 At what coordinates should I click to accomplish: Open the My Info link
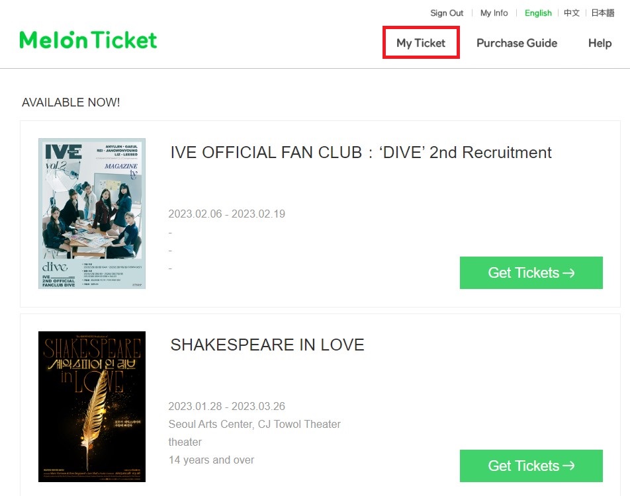coord(494,13)
